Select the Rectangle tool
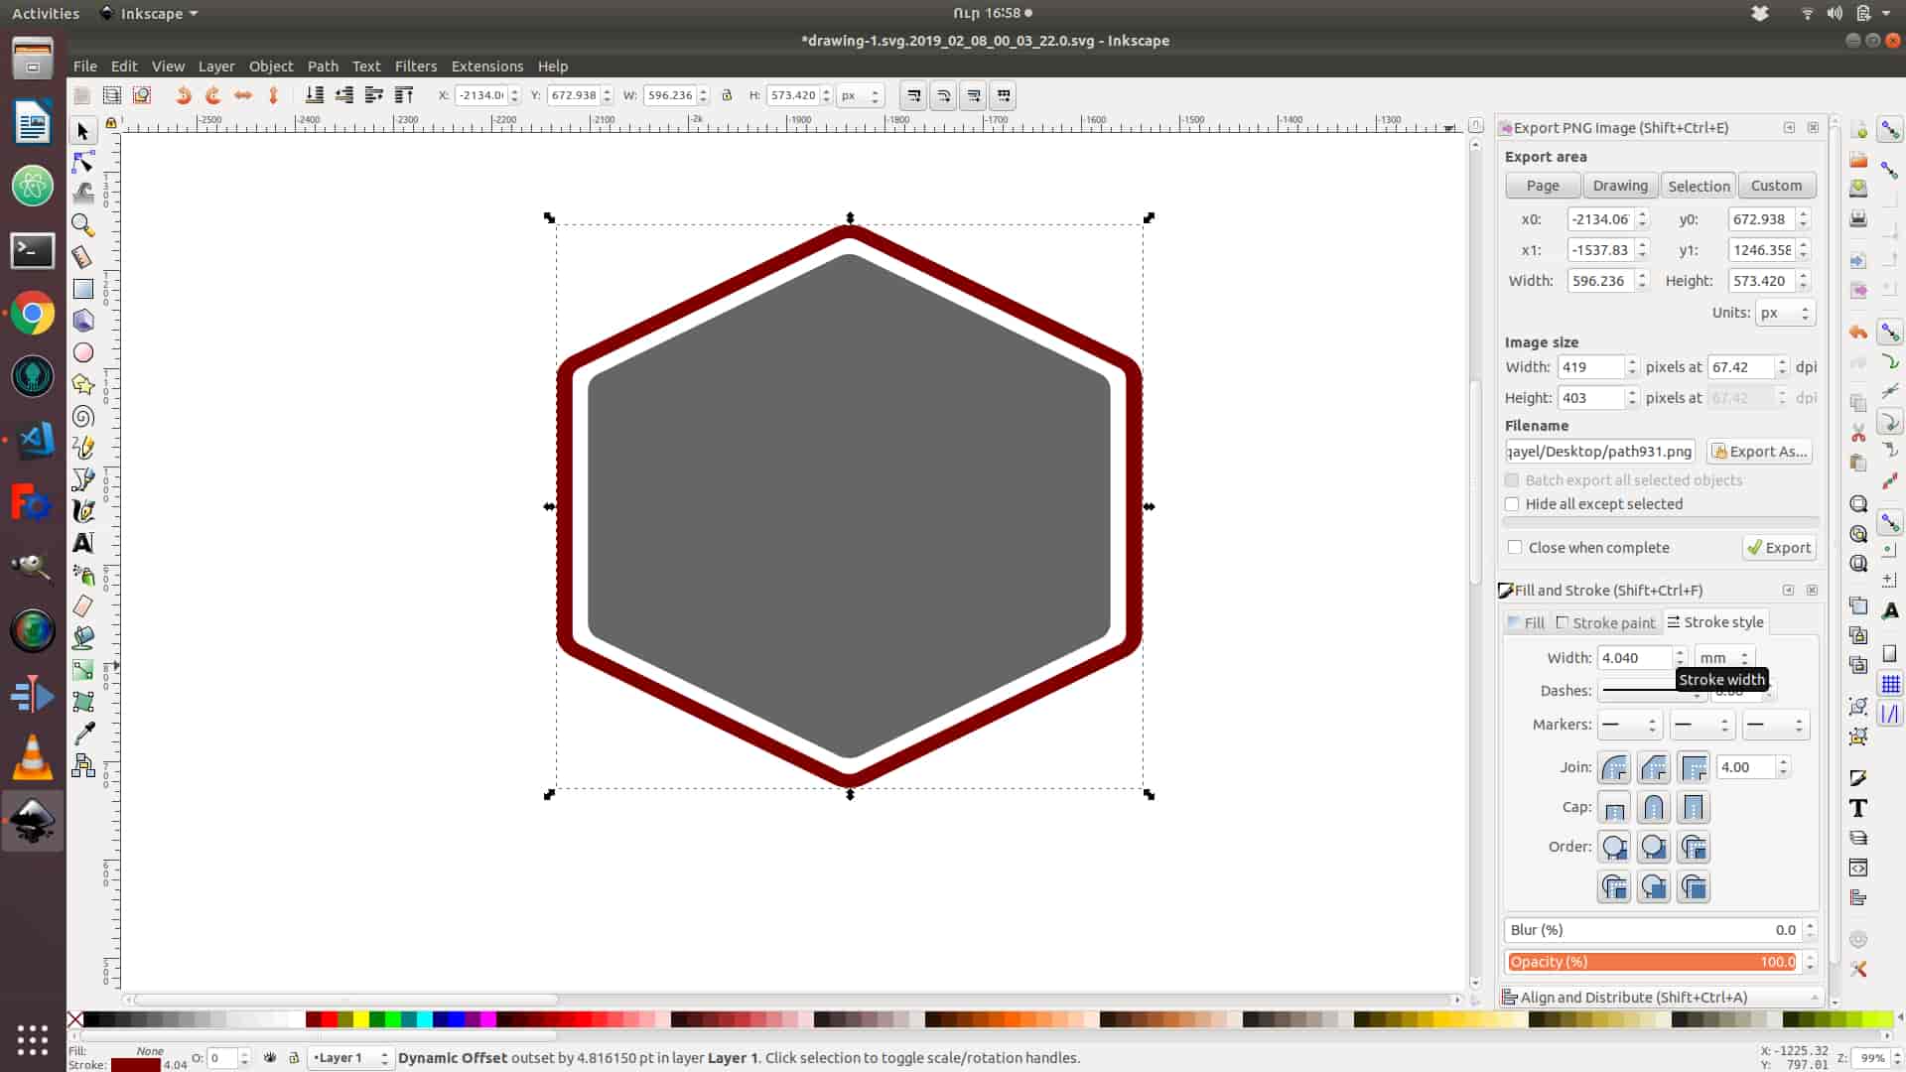Viewport: 1906px width, 1072px height. coord(83,289)
